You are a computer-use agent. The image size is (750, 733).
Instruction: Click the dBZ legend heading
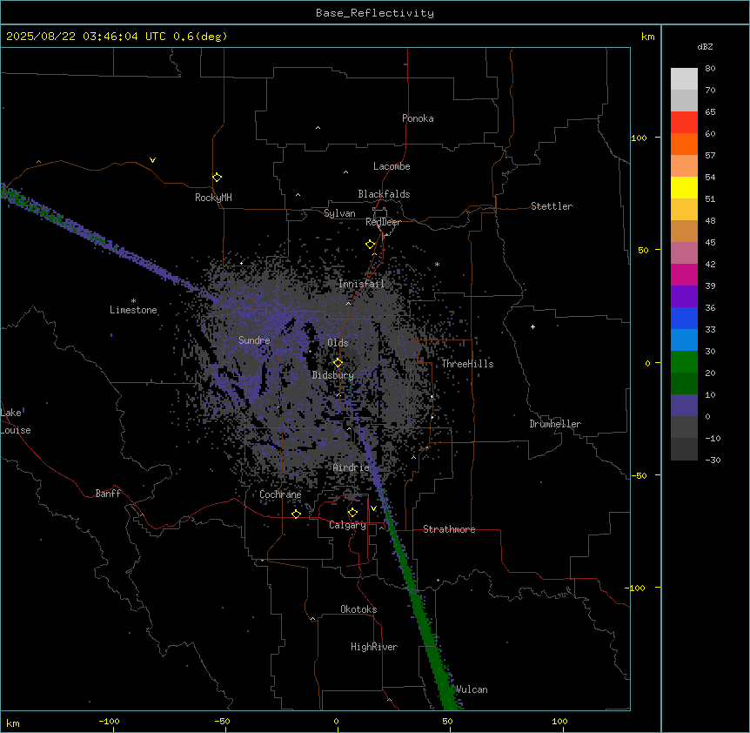(x=705, y=46)
